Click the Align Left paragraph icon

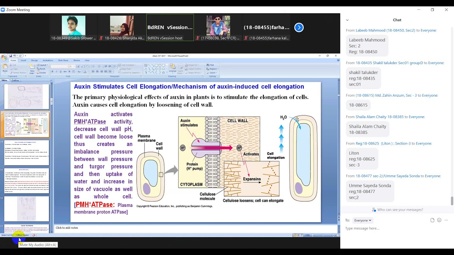tap(93, 72)
